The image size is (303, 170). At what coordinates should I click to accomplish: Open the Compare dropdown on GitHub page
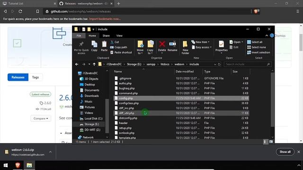click(41, 119)
